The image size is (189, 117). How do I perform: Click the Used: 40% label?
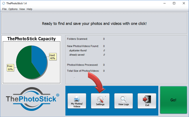pos(53,57)
